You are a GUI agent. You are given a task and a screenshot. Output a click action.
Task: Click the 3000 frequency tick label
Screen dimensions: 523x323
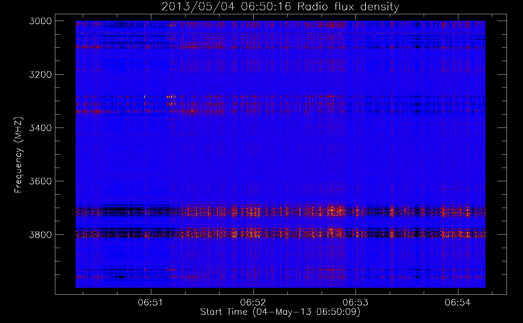tap(40, 21)
